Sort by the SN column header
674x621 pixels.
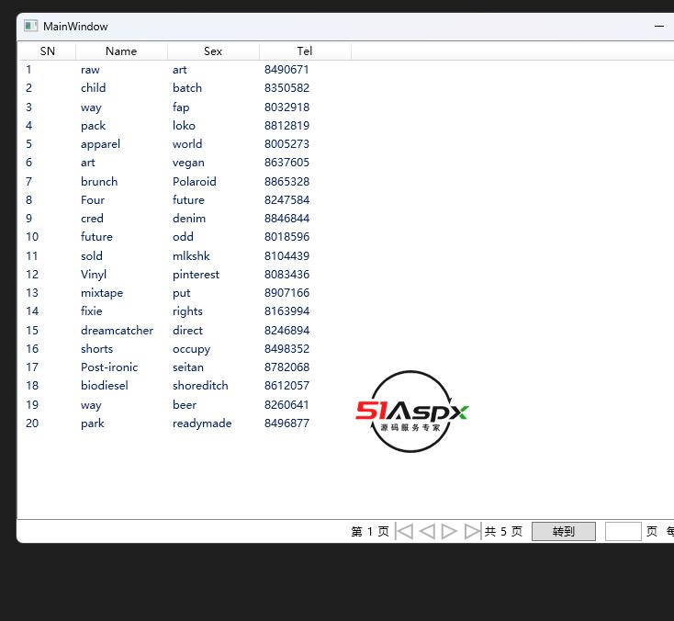point(48,51)
